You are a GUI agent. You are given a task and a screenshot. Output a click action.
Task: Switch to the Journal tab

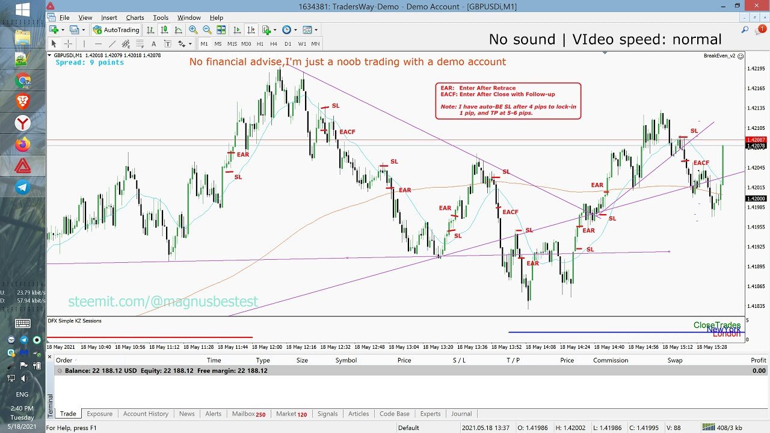[x=461, y=414]
